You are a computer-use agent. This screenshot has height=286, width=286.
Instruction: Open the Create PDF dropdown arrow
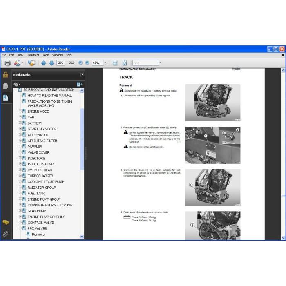click(x=22, y=63)
